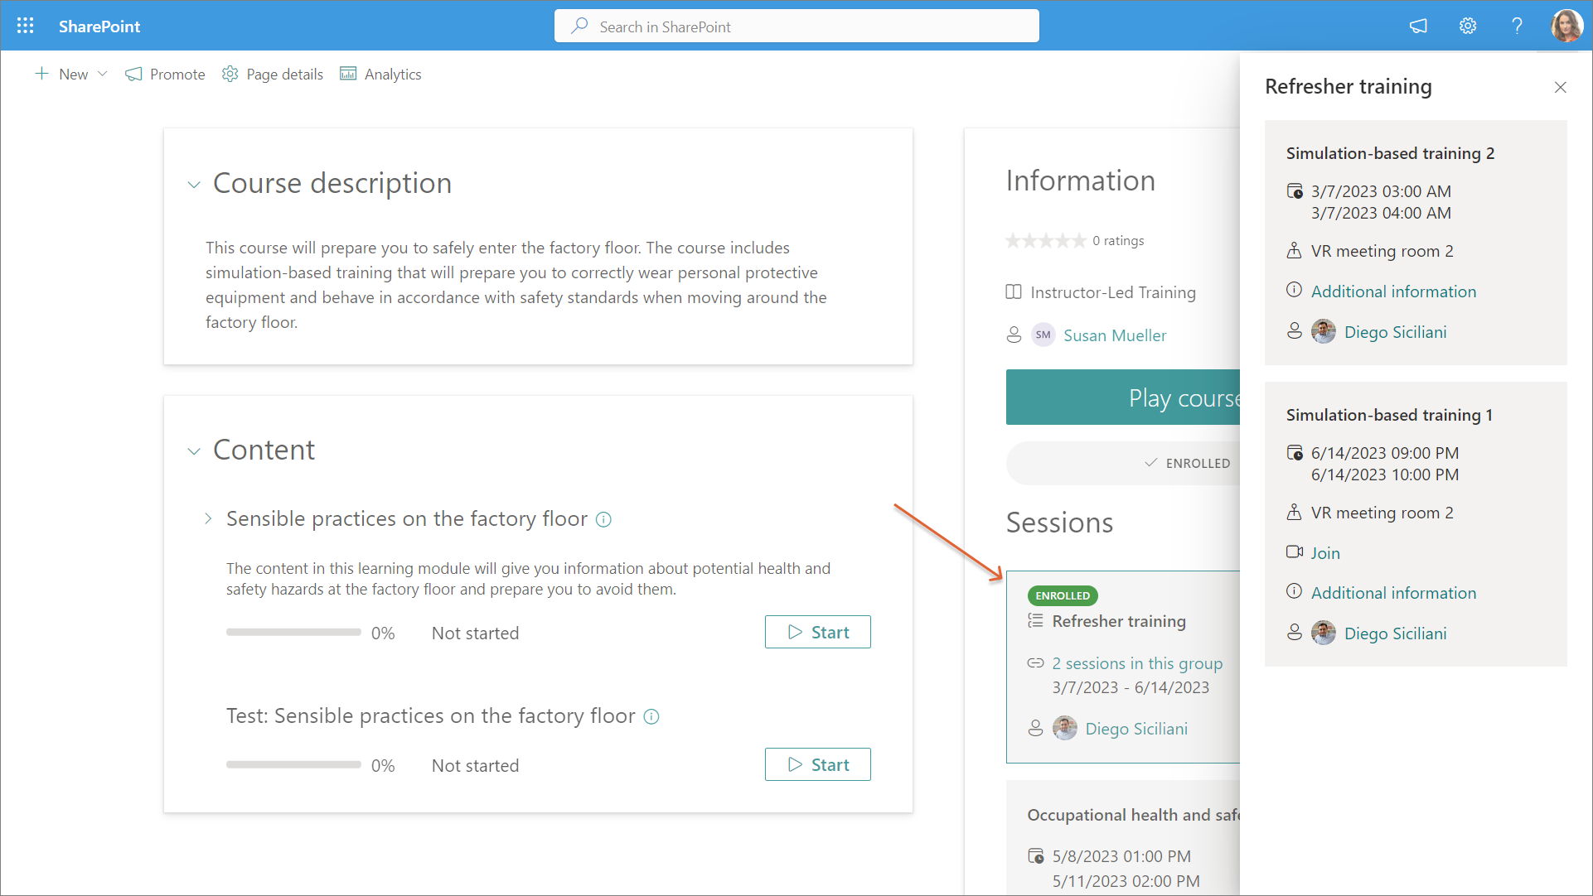This screenshot has width=1593, height=896.
Task: Open the help question mark icon
Action: click(1517, 26)
